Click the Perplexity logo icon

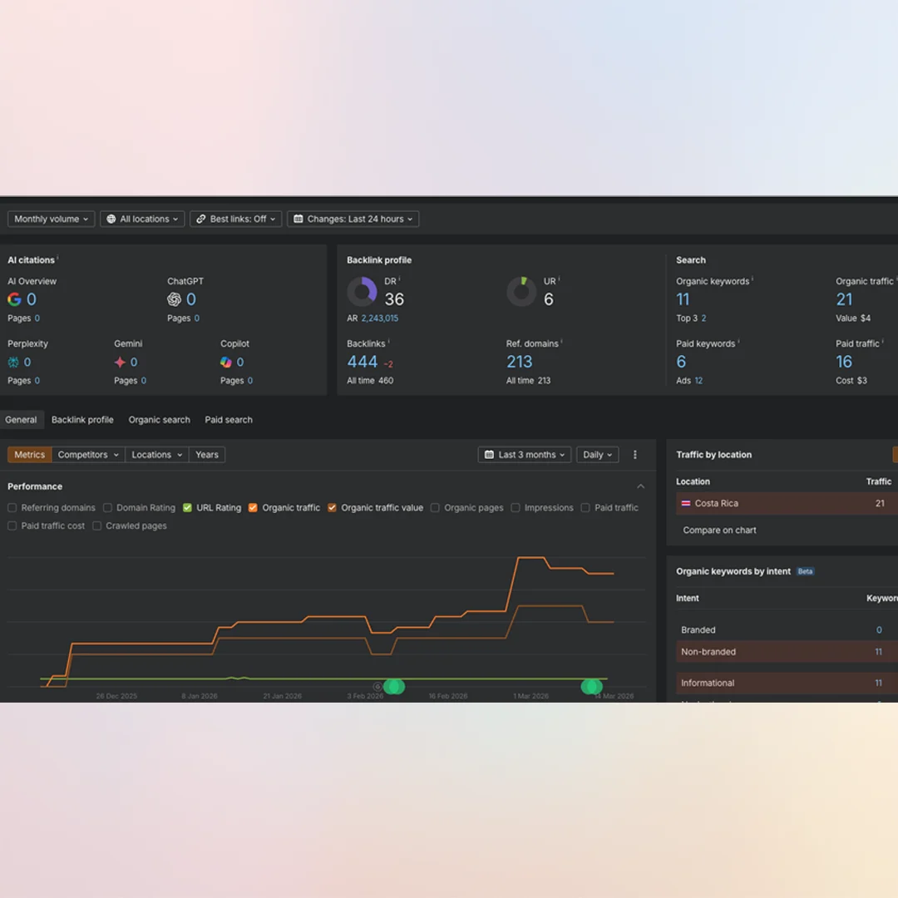coord(13,362)
